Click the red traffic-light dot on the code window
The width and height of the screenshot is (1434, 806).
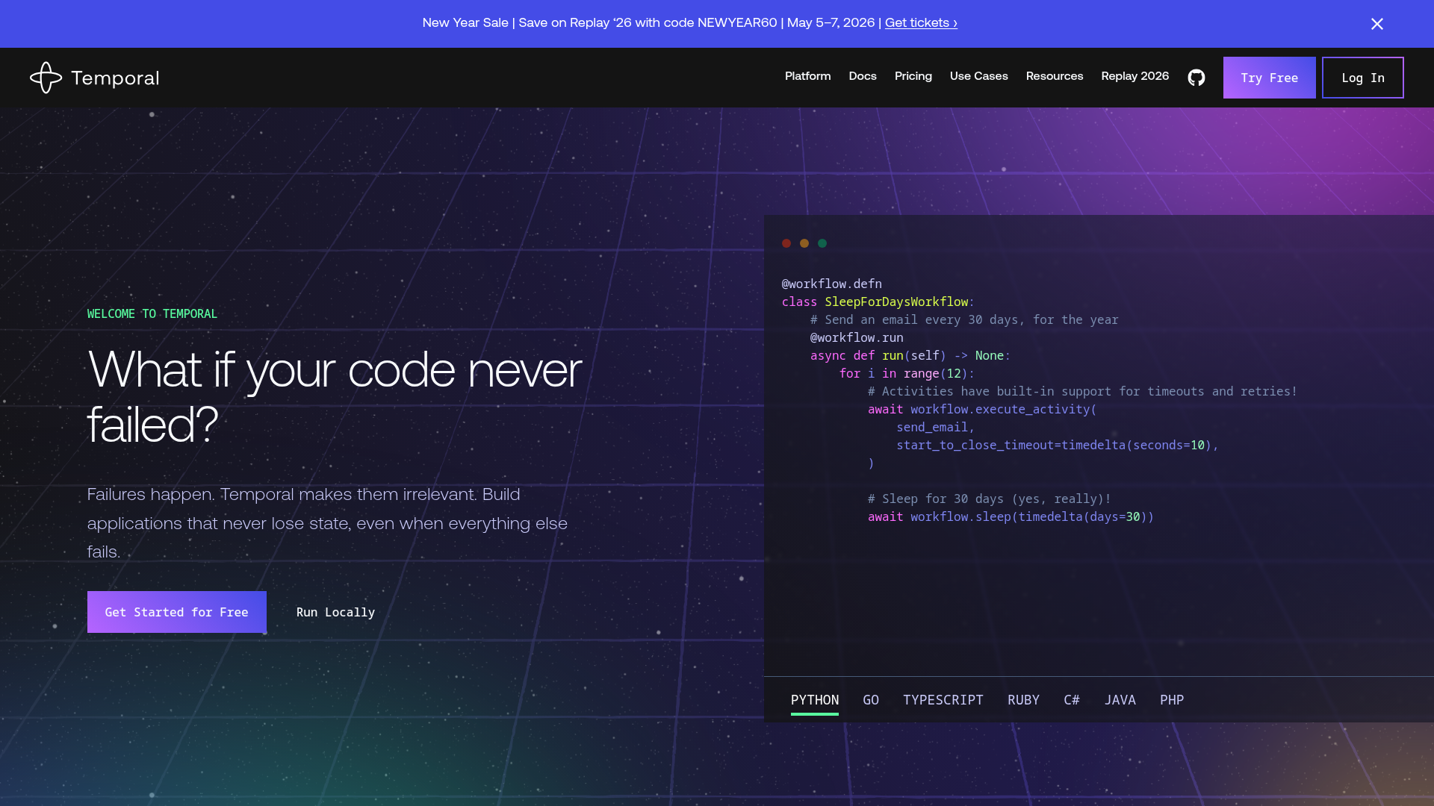(786, 243)
